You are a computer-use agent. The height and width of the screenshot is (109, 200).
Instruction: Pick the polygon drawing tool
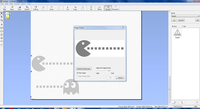pyautogui.click(x=2, y=35)
